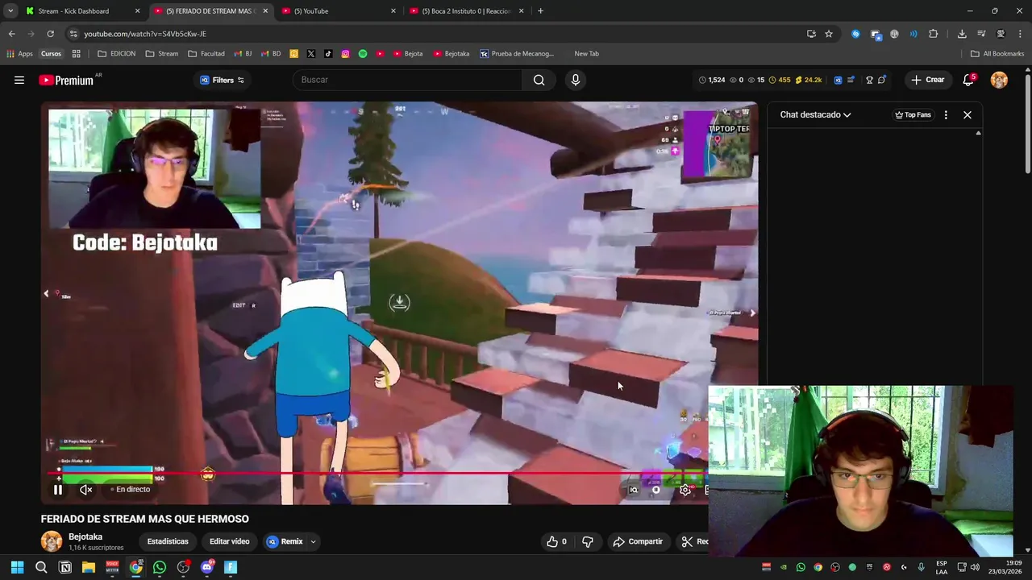Open the Crear menu

927,80
